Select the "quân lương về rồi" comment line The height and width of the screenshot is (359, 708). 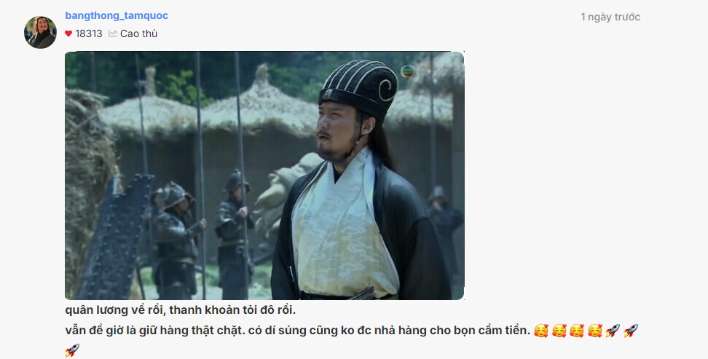pyautogui.click(x=180, y=310)
